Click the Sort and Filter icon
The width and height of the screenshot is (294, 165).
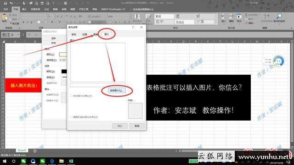click(x=266, y=16)
